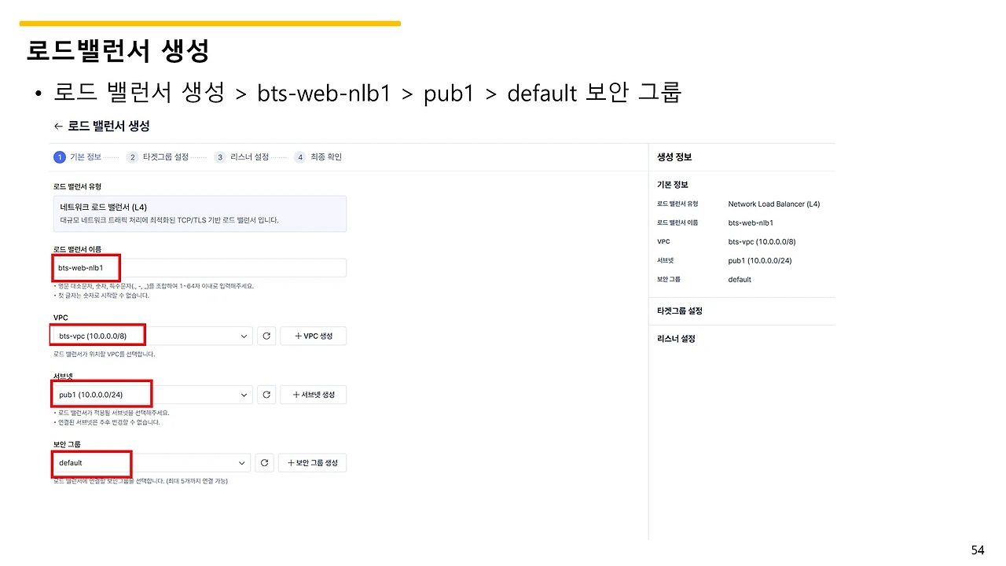This screenshot has width=1006, height=566.
Task: Open the 보안 그룹 dropdown showing default
Action: tap(152, 463)
